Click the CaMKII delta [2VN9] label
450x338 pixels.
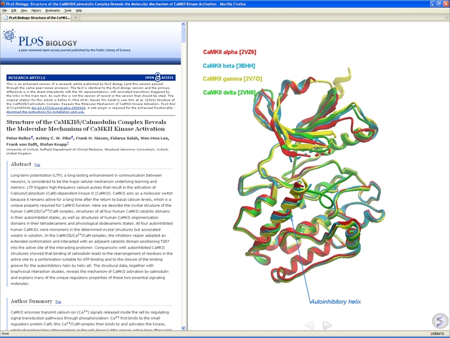point(229,93)
